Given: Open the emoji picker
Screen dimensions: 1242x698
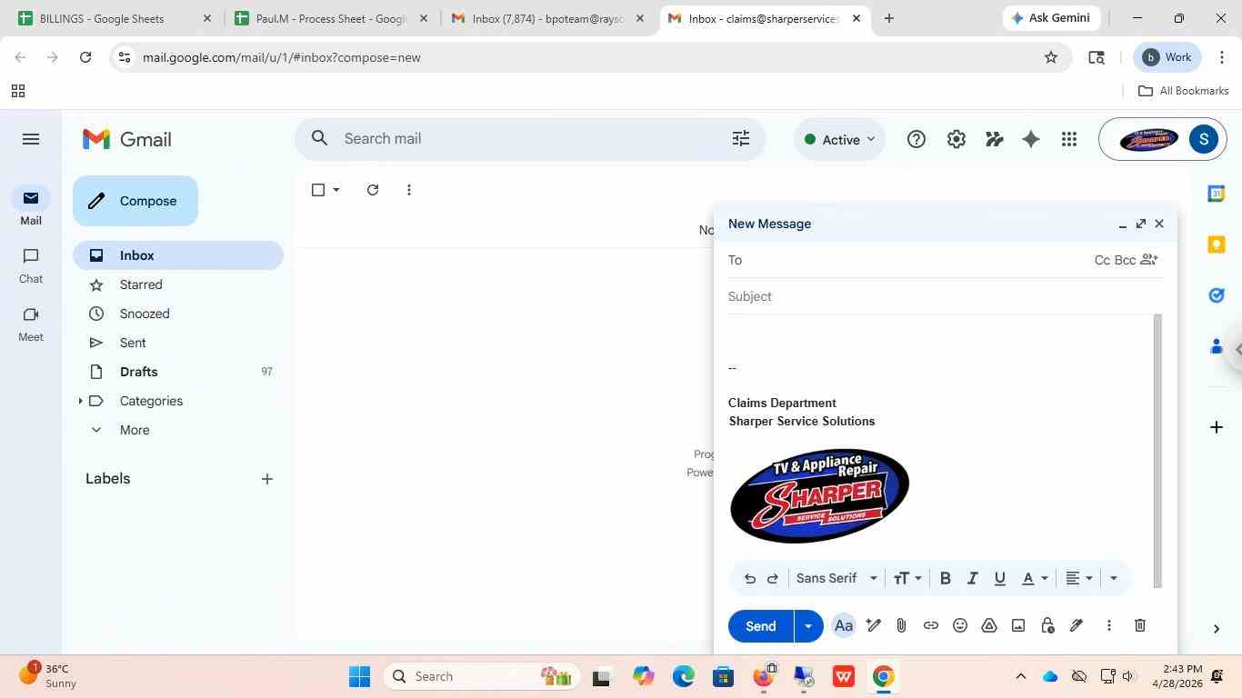Looking at the screenshot, I should pyautogui.click(x=959, y=625).
